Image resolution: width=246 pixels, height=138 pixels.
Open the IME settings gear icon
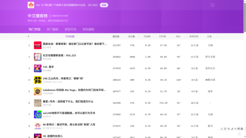coord(242,129)
